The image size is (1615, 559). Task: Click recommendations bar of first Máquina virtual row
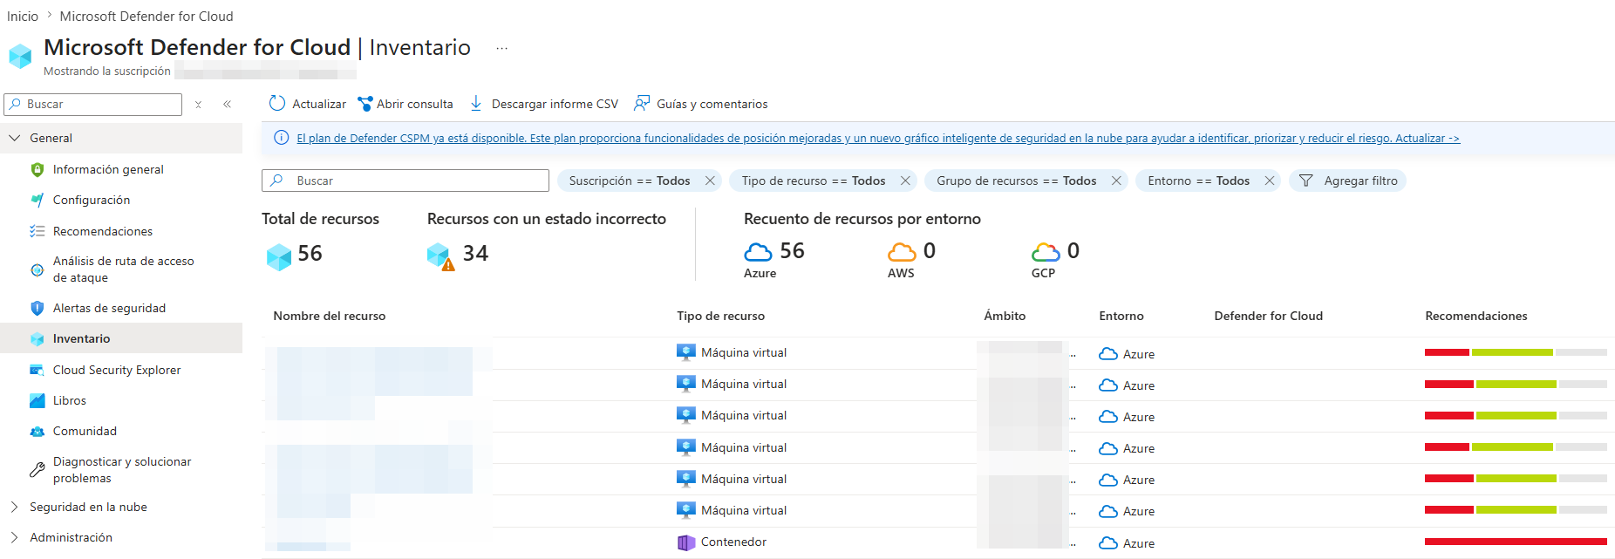pyautogui.click(x=1516, y=352)
